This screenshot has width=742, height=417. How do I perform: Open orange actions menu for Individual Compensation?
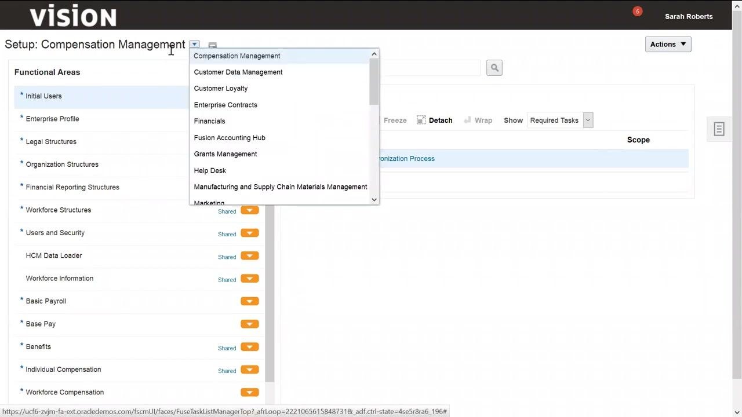pyautogui.click(x=250, y=370)
